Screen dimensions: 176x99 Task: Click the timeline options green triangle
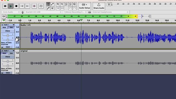tap(4, 20)
